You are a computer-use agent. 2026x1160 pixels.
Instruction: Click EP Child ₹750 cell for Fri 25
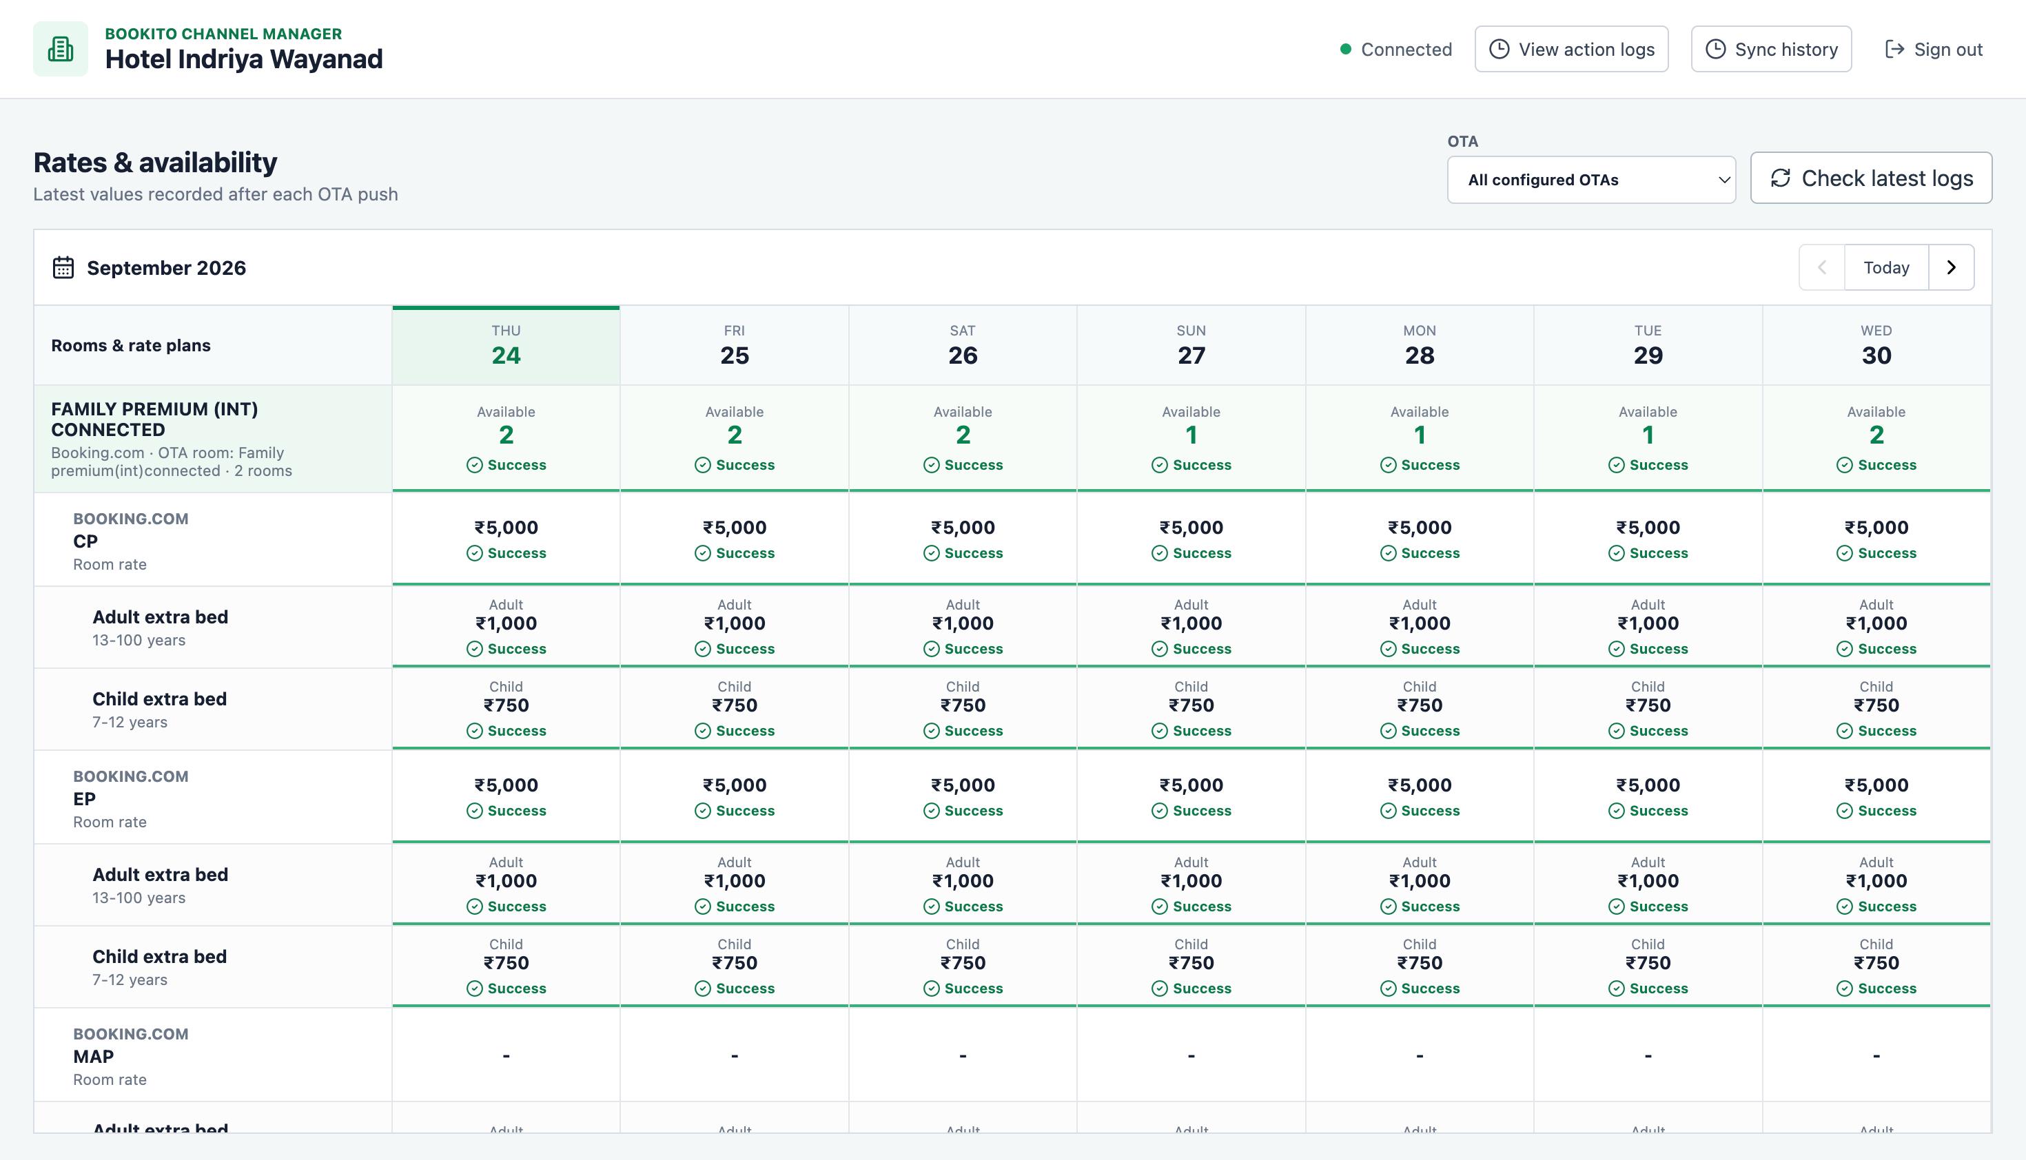pyautogui.click(x=734, y=966)
